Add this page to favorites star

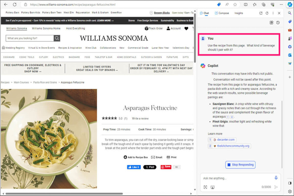pos(235,5)
